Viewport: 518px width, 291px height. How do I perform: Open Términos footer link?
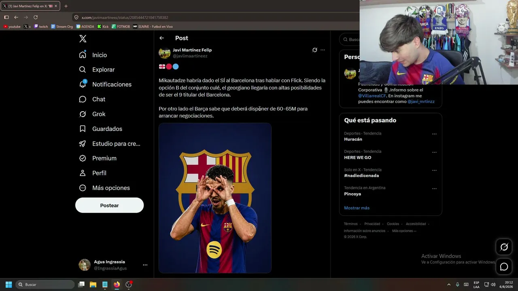click(351, 224)
